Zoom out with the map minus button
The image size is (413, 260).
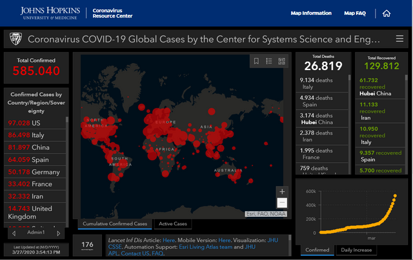click(282, 203)
